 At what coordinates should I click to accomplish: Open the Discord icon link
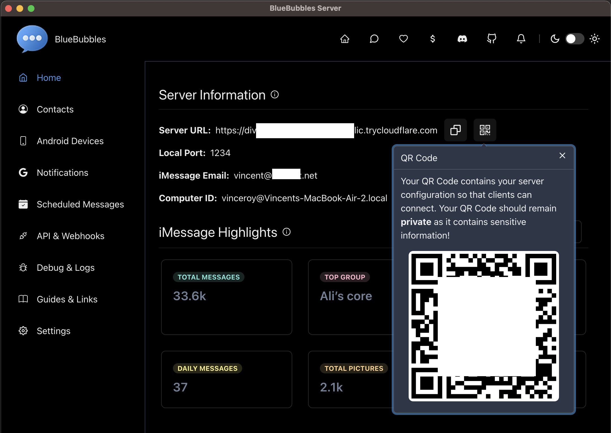(x=462, y=39)
